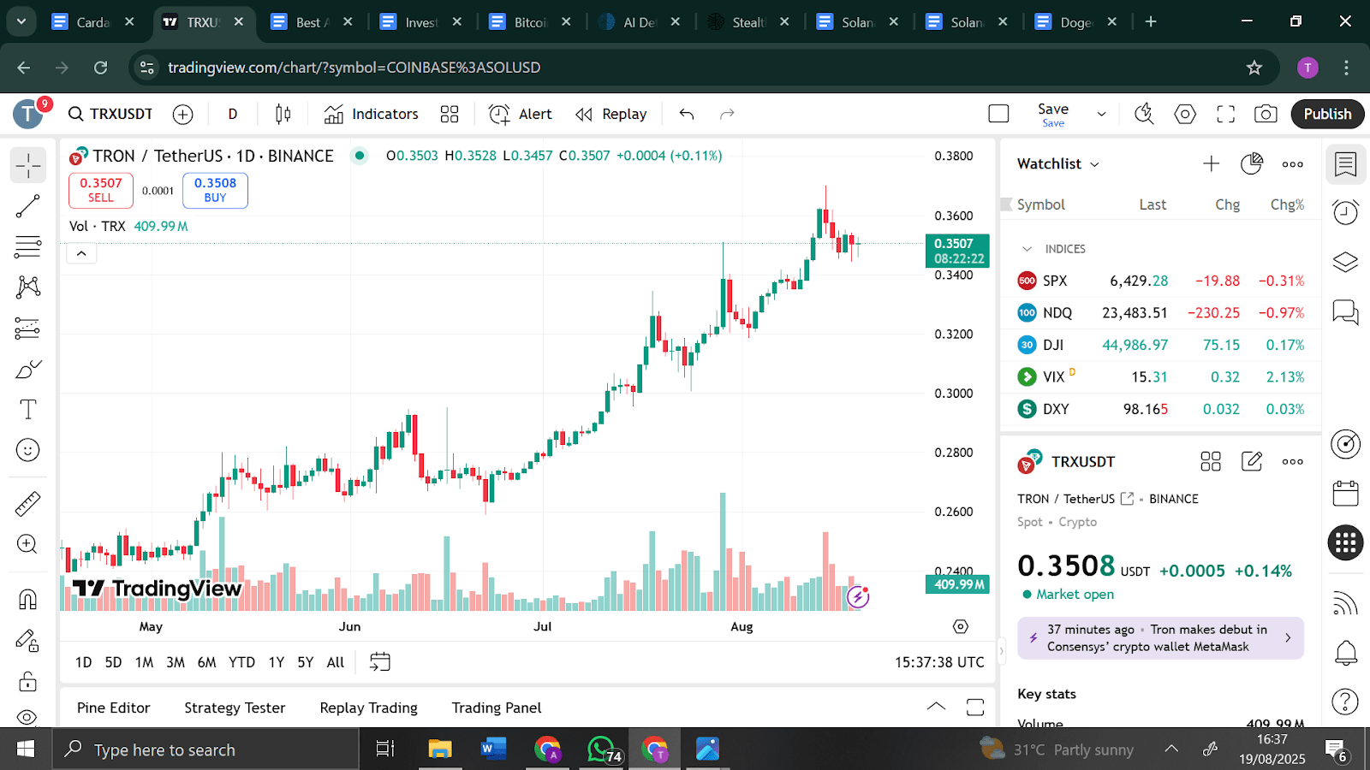Viewport: 1370px width, 770px height.
Task: Select the ruler measure tool
Action: click(28, 504)
